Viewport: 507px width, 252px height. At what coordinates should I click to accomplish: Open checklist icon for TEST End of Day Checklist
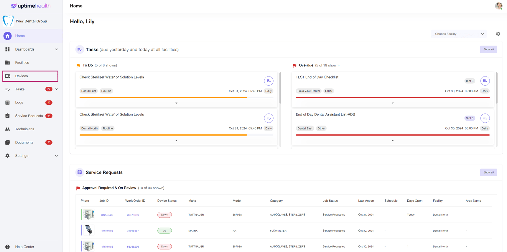point(485,81)
